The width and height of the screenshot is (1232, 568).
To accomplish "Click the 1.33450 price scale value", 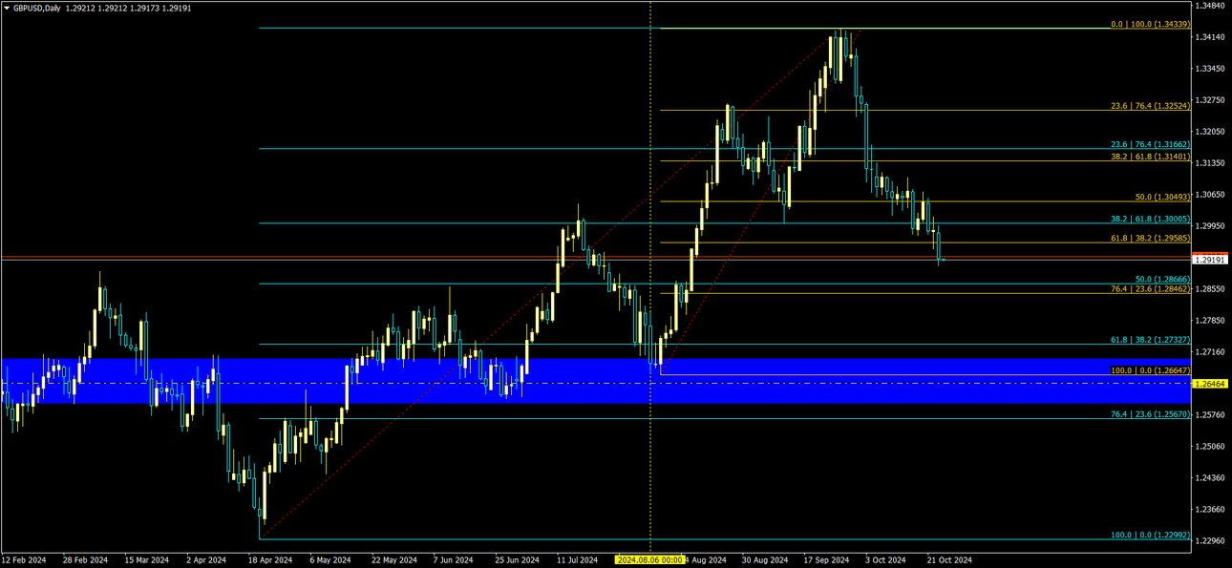I will (1210, 69).
